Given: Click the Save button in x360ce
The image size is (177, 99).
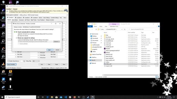Looking at the screenshot, I should click(x=64, y=64).
